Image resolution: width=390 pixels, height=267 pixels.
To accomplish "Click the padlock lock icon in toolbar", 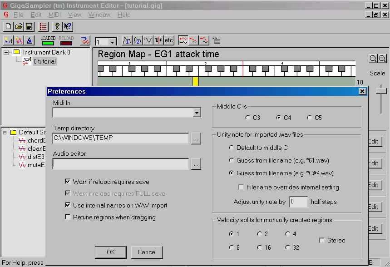I will [217, 40].
